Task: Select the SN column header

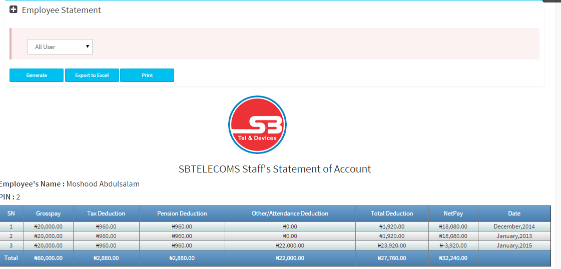Action: (x=11, y=213)
